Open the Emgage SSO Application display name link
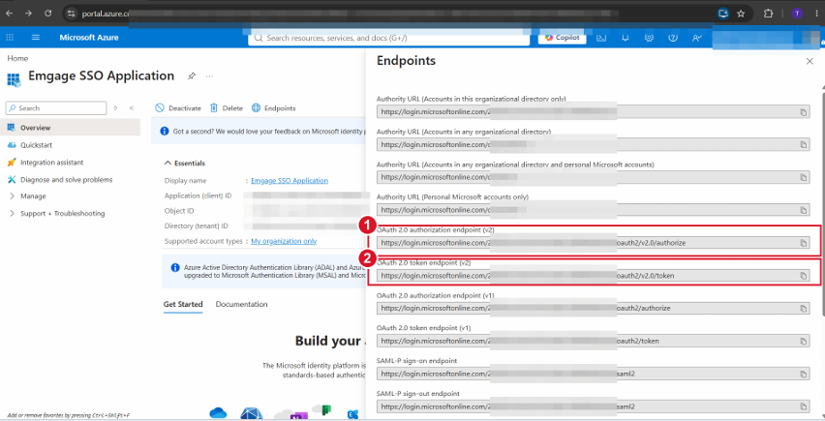The image size is (825, 421). (290, 180)
